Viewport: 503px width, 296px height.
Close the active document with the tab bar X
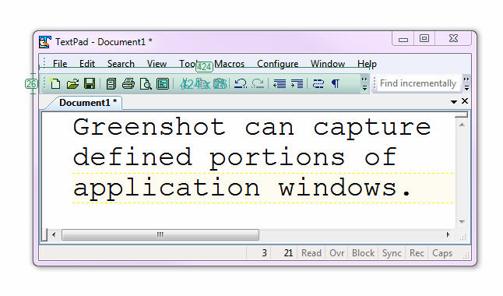click(x=465, y=101)
